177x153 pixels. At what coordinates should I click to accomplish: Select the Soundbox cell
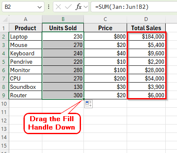coord(26,87)
